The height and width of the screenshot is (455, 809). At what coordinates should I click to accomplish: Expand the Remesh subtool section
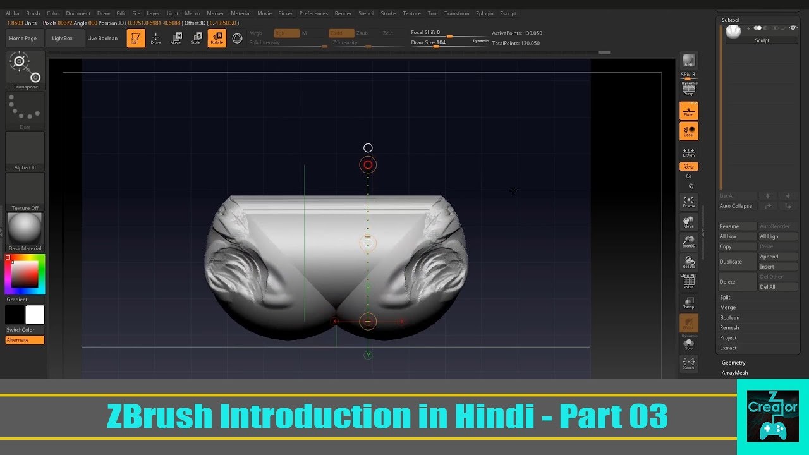coord(729,327)
